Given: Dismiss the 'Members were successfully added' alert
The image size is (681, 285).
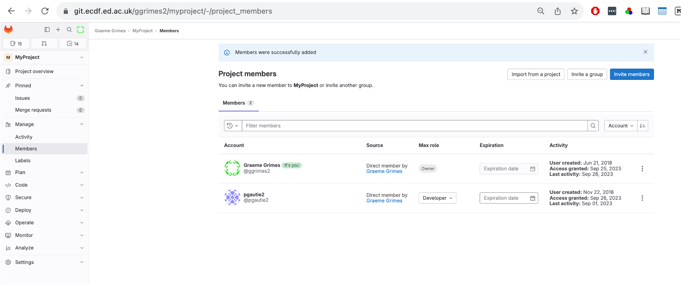Looking at the screenshot, I should 645,52.
